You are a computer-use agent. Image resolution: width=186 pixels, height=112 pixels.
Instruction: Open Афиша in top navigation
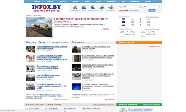[87, 2]
